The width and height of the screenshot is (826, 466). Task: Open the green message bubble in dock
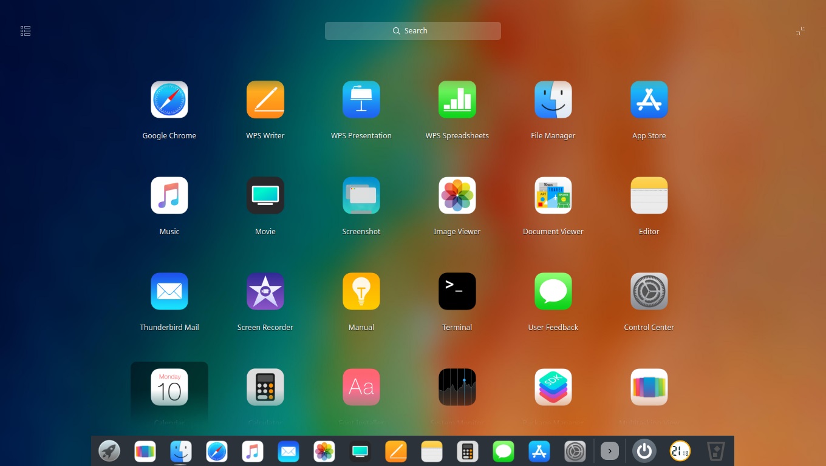pyautogui.click(x=503, y=451)
